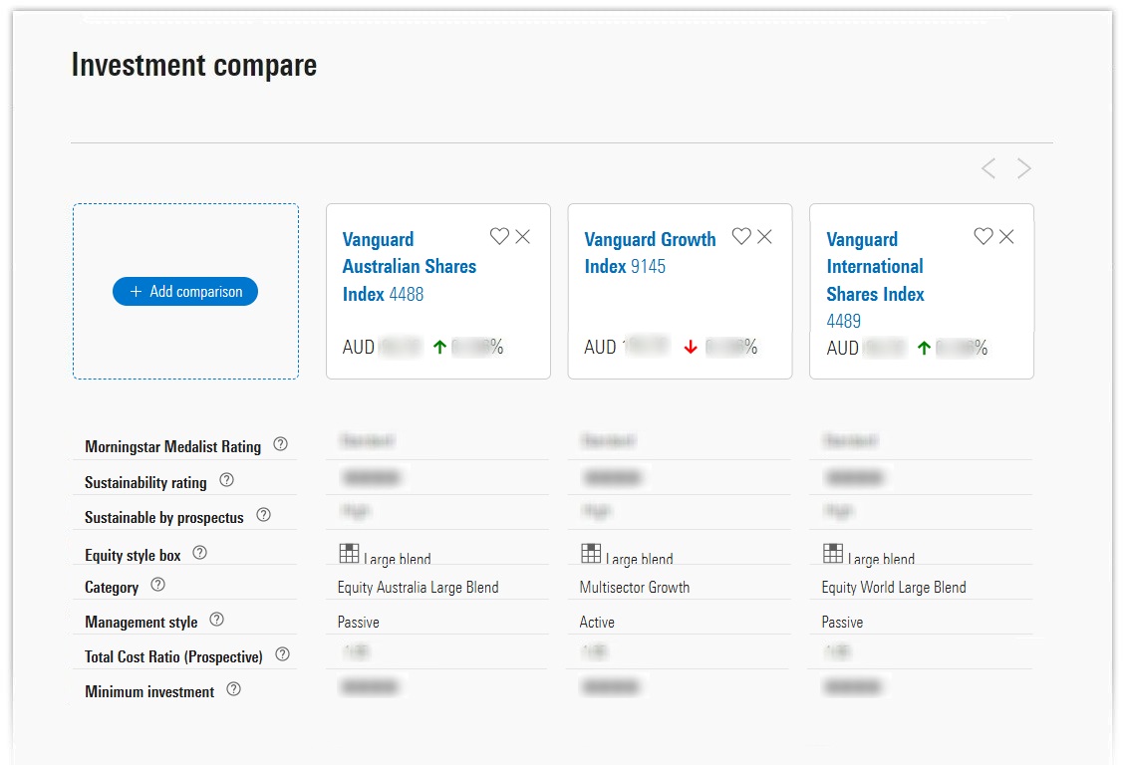
Task: Toggle heart on Vanguard Growth Index card
Action: (x=741, y=236)
